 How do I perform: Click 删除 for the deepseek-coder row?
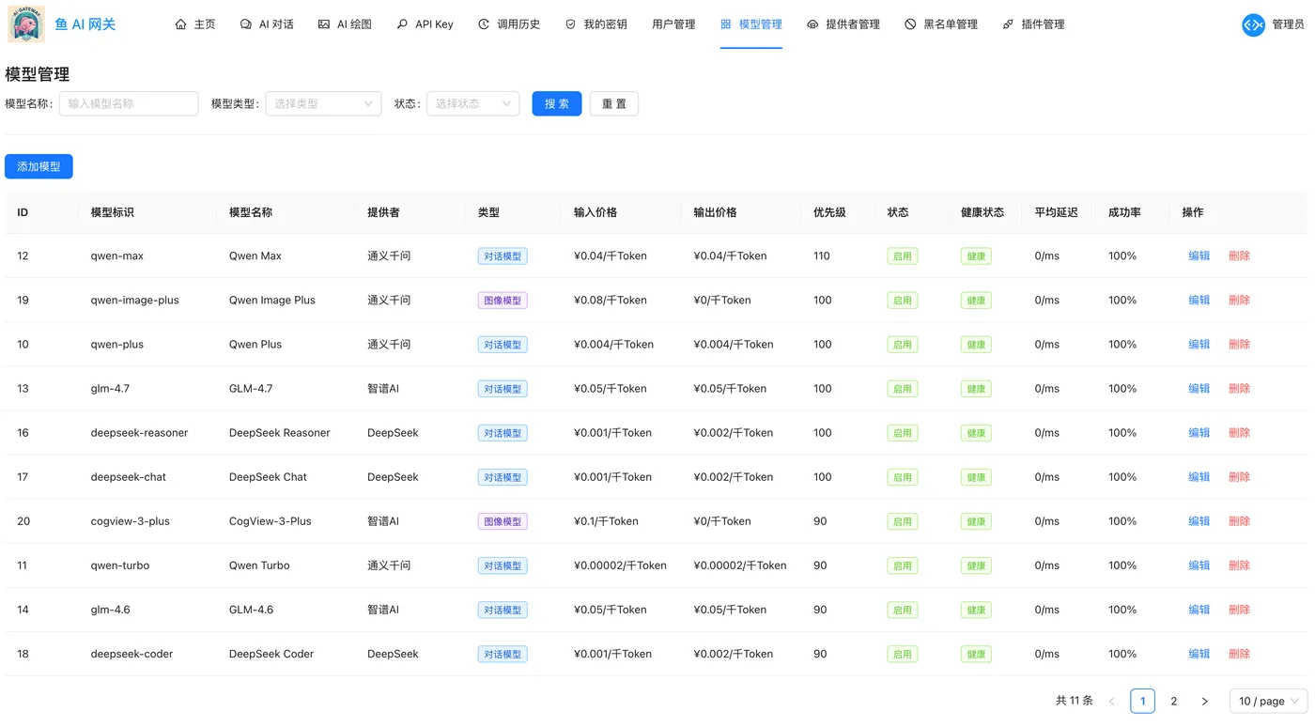click(1240, 654)
